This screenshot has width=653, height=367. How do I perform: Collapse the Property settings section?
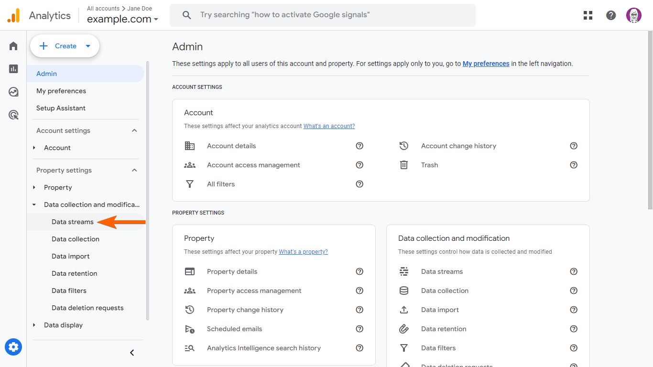134,170
